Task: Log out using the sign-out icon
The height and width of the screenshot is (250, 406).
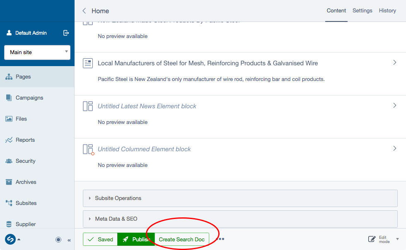Action: 66,33
